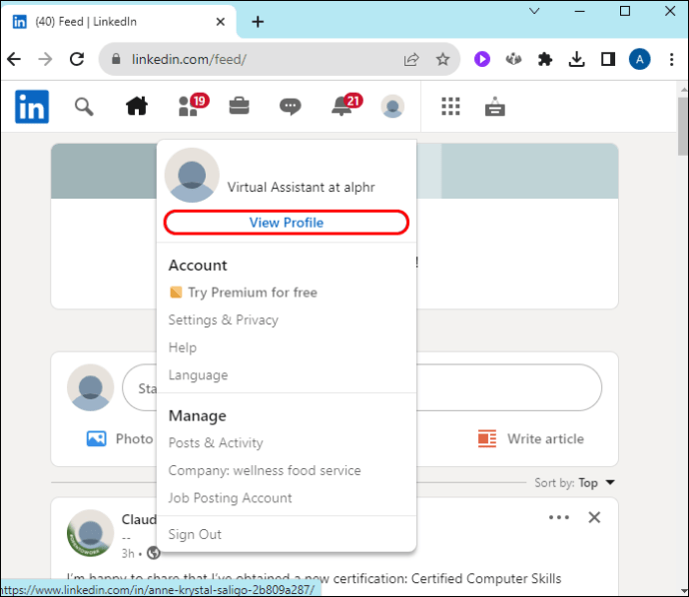
Task: Open Messaging chat bubble icon
Action: tap(290, 106)
